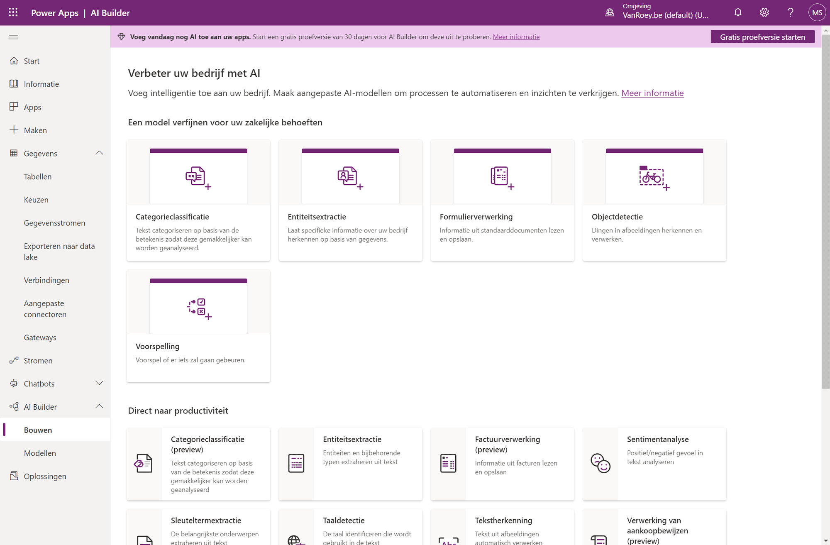Open the settings gear
Screen dimensions: 830x545
coord(764,12)
